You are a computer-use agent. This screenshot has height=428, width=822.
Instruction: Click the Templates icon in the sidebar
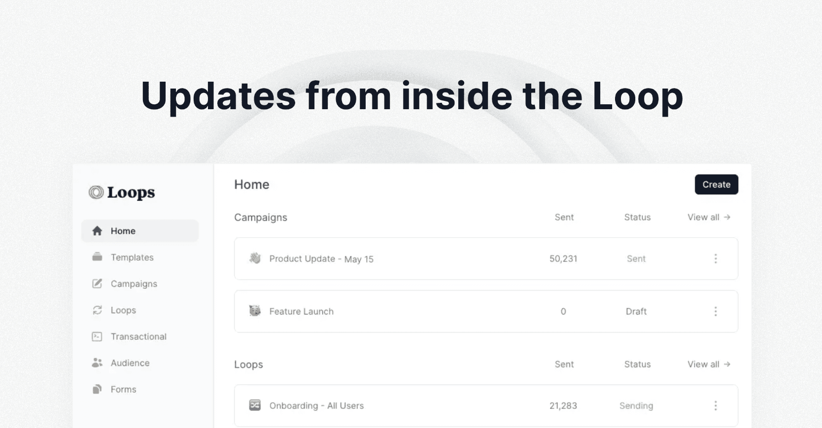pos(97,257)
